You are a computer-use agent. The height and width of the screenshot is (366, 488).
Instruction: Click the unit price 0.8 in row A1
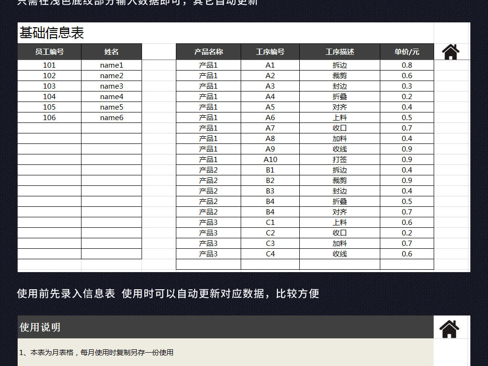coord(407,65)
